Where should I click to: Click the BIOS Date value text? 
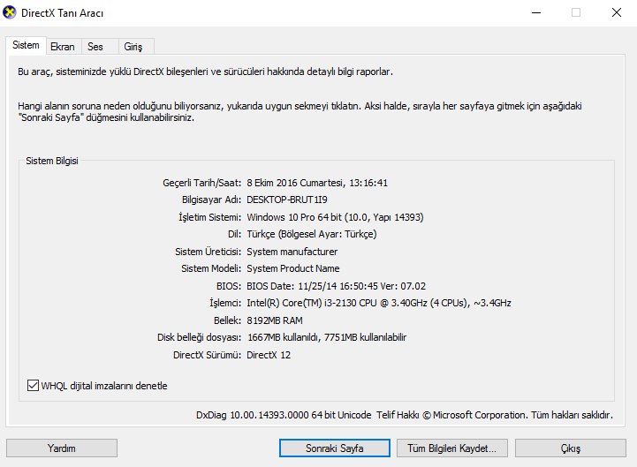336,286
